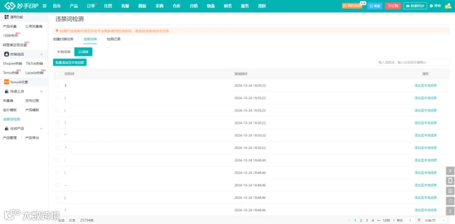Click 添加至本地词库 link in the first row
Image resolution: width=455 pixels, height=224 pixels.
coord(425,85)
